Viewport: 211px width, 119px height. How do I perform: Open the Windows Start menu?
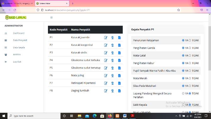pos(4,116)
